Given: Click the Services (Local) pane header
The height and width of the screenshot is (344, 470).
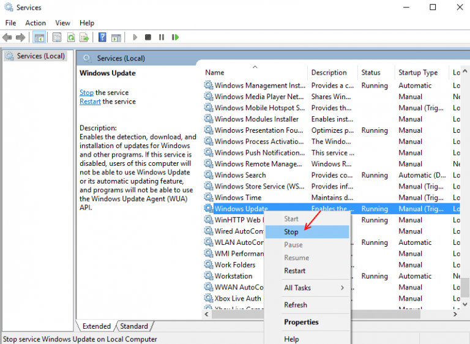Looking at the screenshot, I should coord(121,58).
